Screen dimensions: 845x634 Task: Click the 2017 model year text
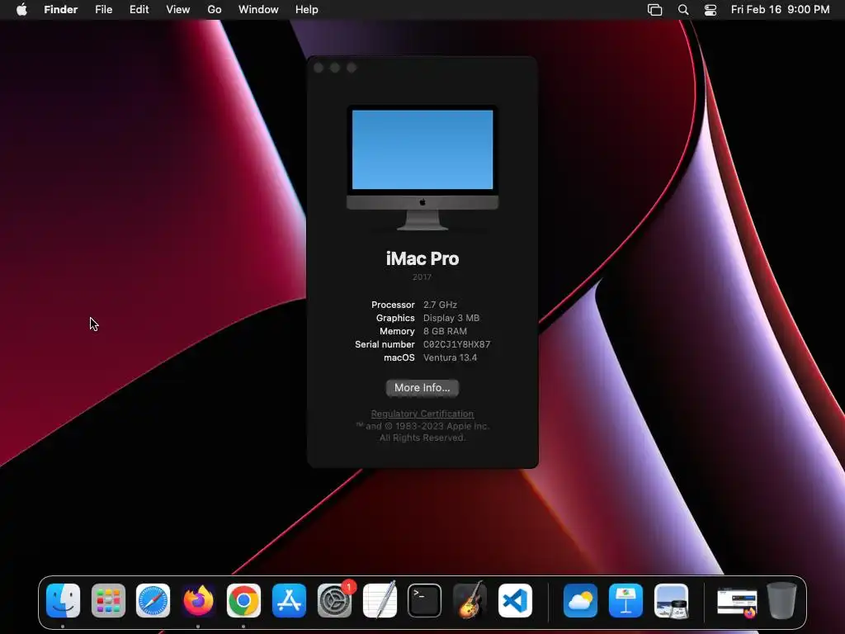pyautogui.click(x=422, y=277)
